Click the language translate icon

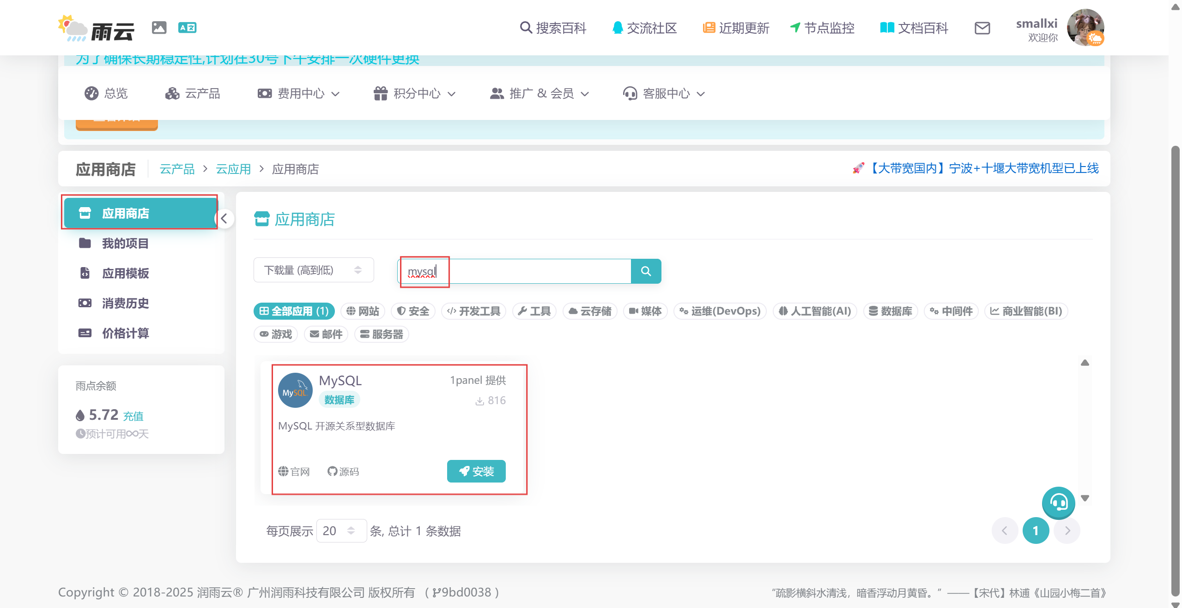[187, 28]
